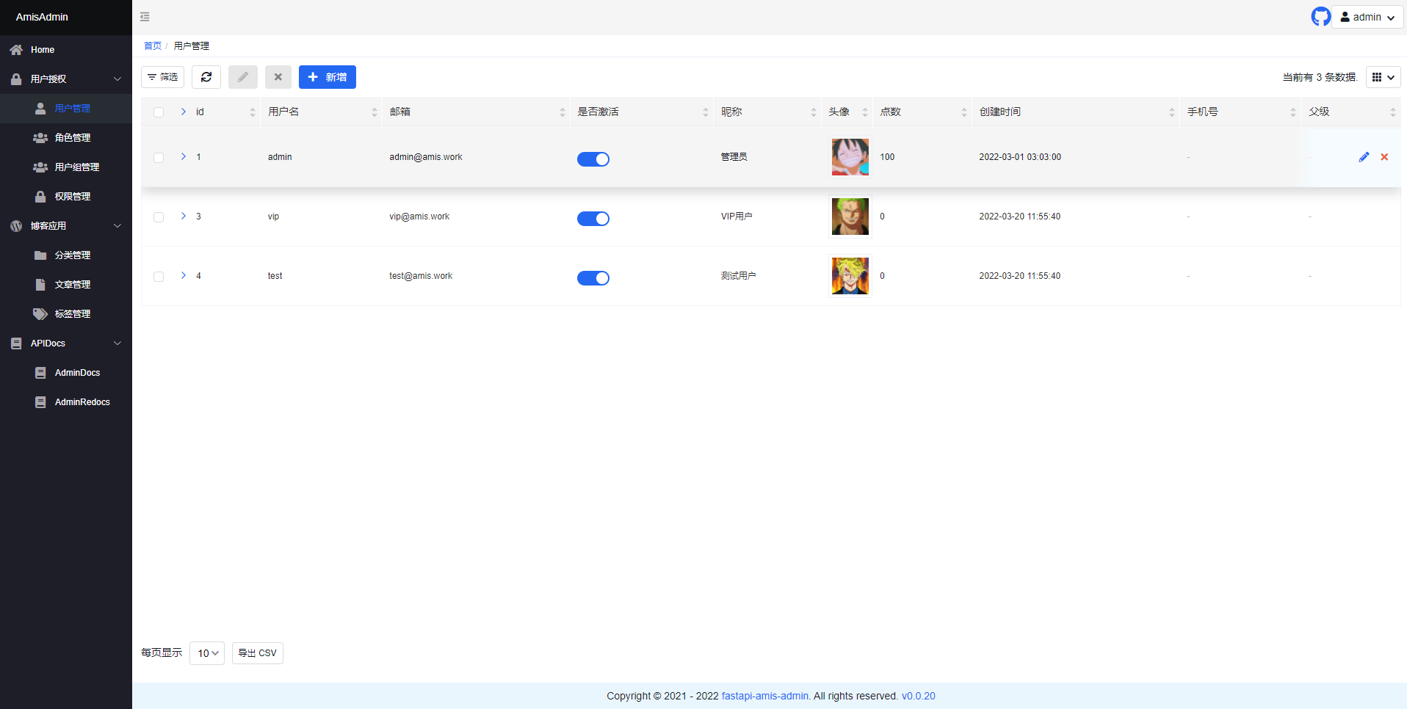Click the pencil edit icon for admin row
The image size is (1407, 709).
pyautogui.click(x=1364, y=157)
